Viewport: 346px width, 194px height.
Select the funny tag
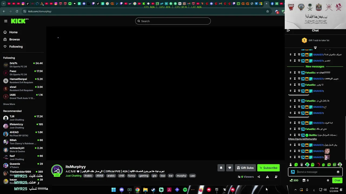[x=132, y=176]
